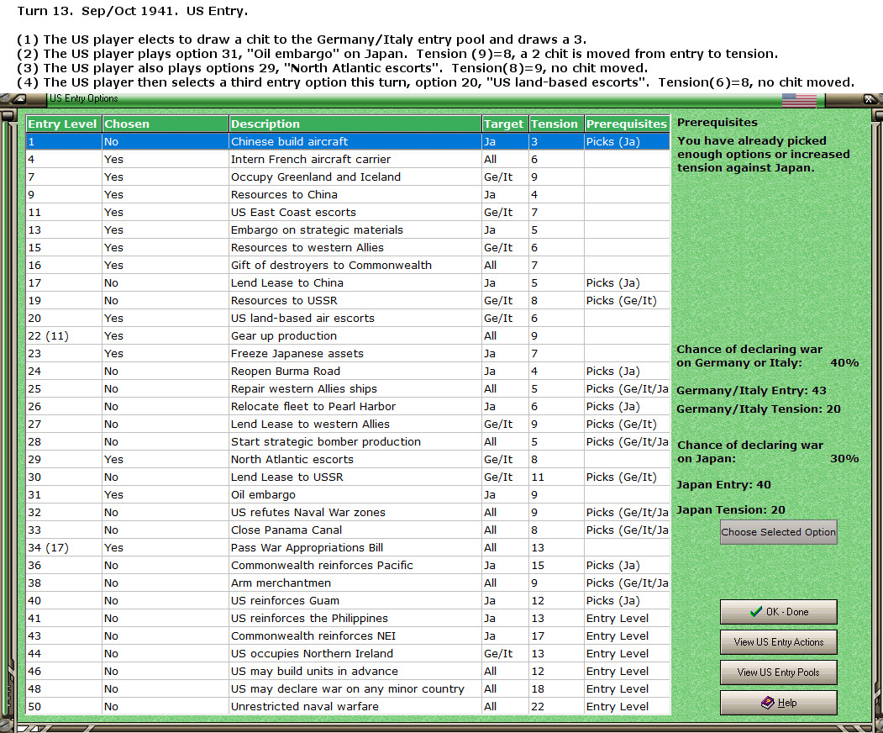This screenshot has height=733, width=883.
Task: Click the Germany/Italy Tension: 20 label
Action: [x=759, y=409]
